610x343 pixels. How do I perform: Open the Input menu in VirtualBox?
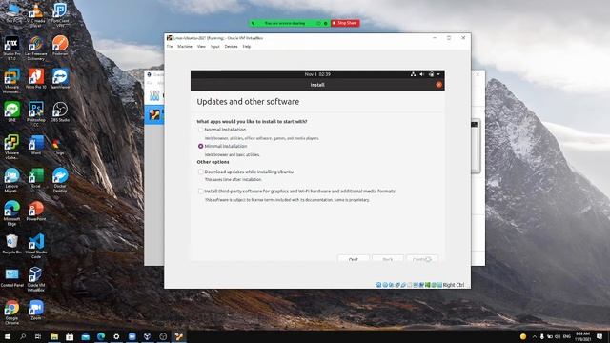[215, 47]
